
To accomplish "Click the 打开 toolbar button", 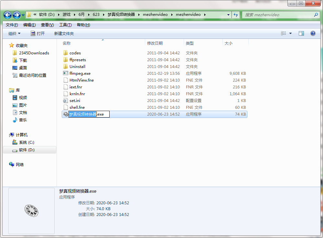I will click(38, 33).
